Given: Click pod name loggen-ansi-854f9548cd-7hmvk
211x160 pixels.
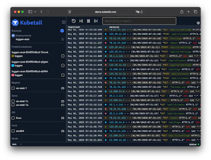Looking at the screenshot, I should coord(30,52).
